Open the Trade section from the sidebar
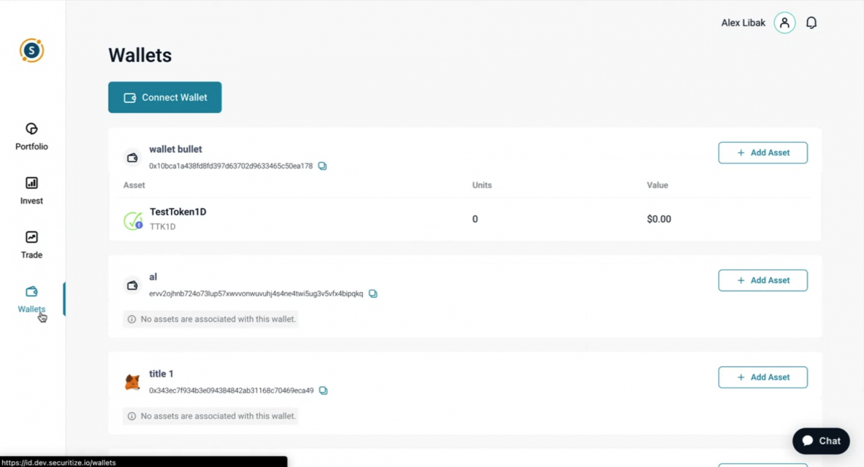 [x=31, y=244]
